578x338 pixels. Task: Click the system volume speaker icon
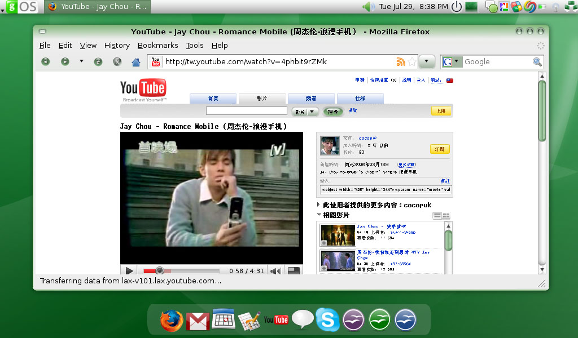pos(369,7)
